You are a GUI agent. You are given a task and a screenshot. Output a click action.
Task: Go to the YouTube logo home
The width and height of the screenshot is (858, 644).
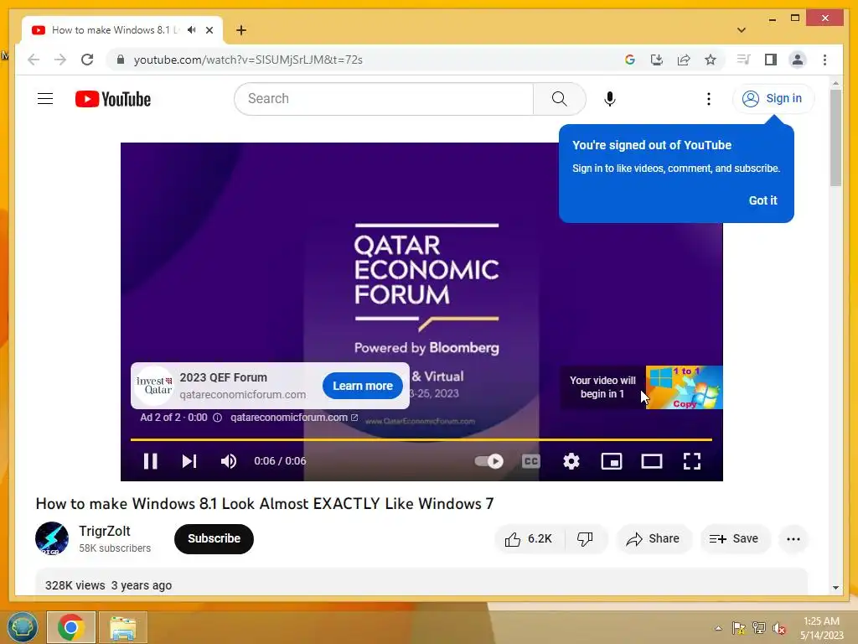point(113,99)
